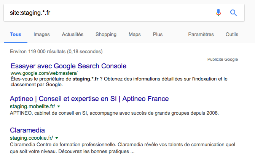Click the staging.mobelite.fr/ green URL
Viewport: 255px width, 161px height.
click(x=32, y=106)
